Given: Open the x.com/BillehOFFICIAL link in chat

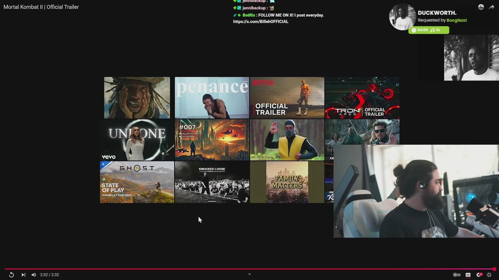Looking at the screenshot, I should pos(261,21).
